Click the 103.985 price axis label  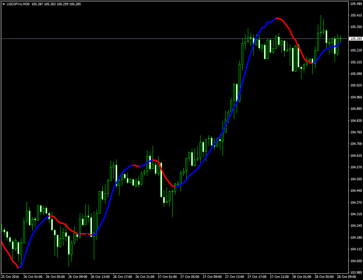click(356, 272)
